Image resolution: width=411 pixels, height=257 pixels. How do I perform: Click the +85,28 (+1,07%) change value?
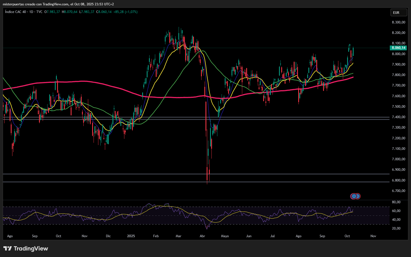125,12
